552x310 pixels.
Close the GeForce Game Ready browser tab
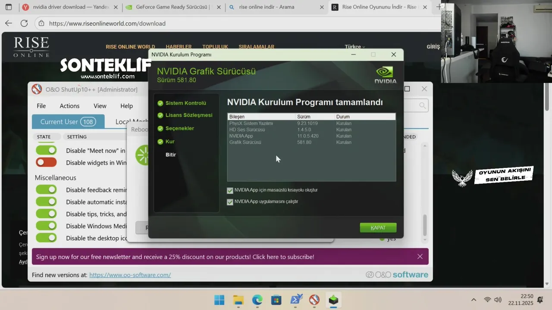[x=219, y=7]
